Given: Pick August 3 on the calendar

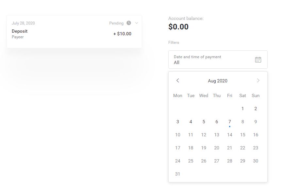Looking at the screenshot, I should [178, 122].
